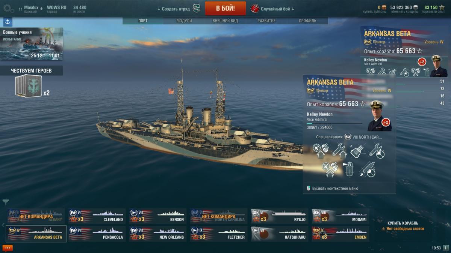Switch to the Модули tab
The width and height of the screenshot is (451, 253).
(x=184, y=21)
